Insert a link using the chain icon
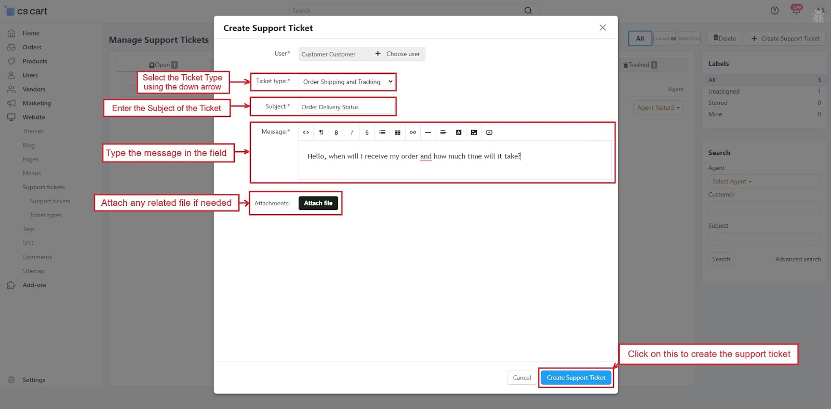 click(413, 133)
